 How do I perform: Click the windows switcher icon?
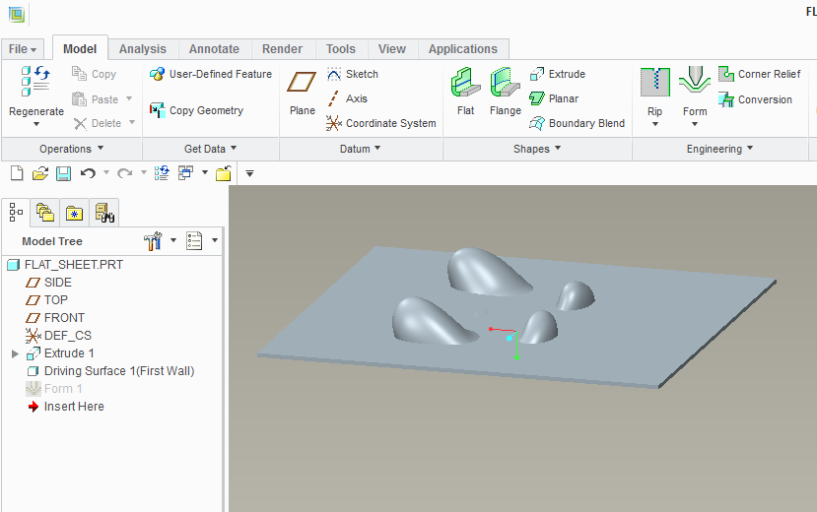(185, 172)
